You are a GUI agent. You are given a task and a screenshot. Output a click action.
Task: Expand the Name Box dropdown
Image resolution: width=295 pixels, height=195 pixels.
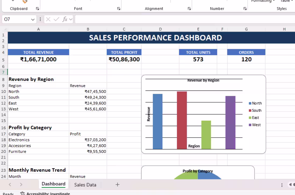(x=33, y=19)
